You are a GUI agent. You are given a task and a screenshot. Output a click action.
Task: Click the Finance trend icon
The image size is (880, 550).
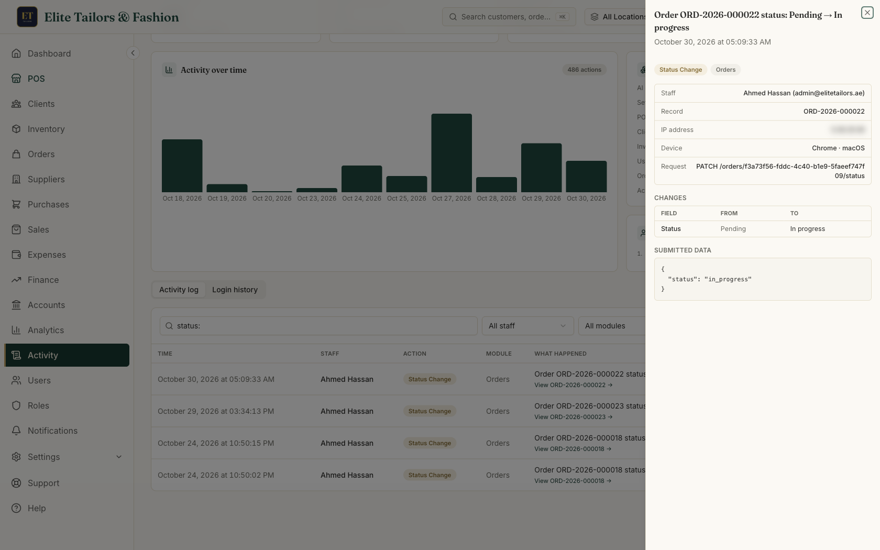(x=16, y=280)
